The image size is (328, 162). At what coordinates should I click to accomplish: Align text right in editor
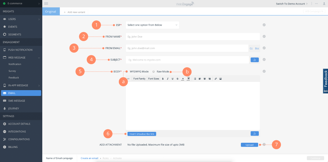click(209, 79)
